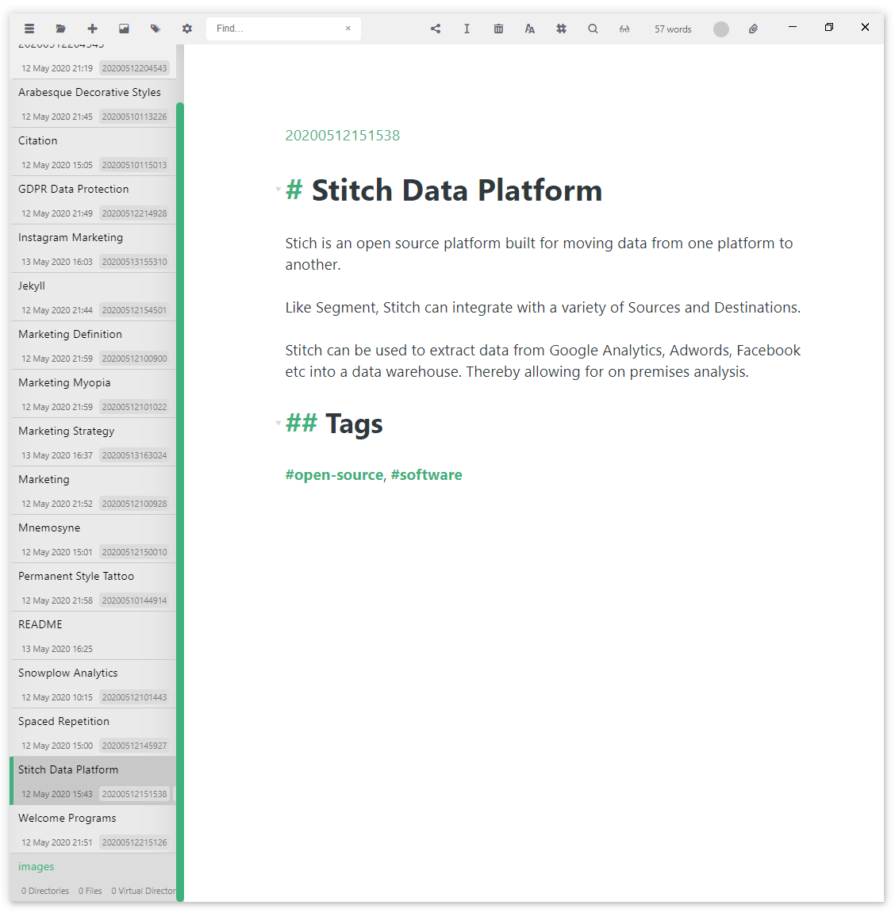Open the Instagram Marketing note
The height and width of the screenshot is (913, 895).
click(93, 248)
